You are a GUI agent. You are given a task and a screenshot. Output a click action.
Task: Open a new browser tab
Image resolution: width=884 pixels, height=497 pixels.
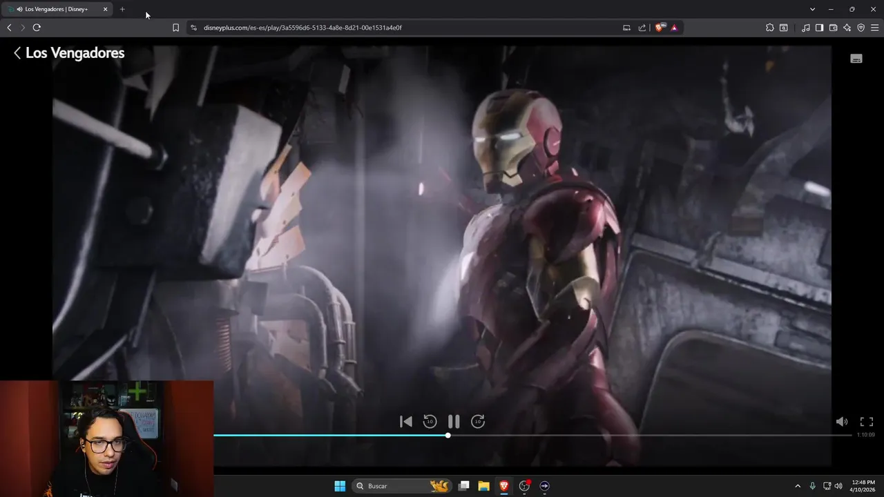click(122, 9)
